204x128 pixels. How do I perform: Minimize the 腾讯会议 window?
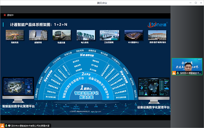(190, 3)
